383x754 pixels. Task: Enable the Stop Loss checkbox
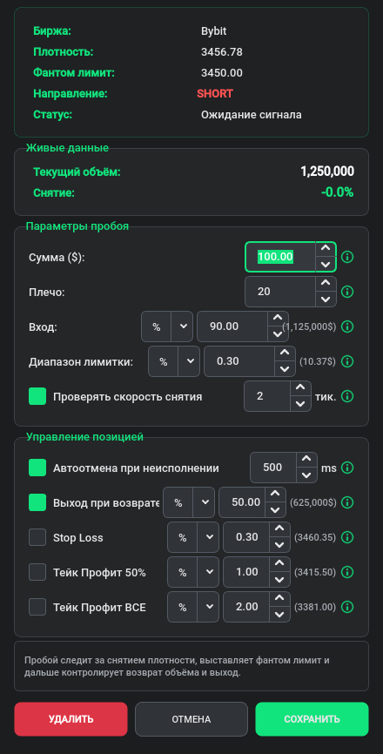click(x=37, y=537)
